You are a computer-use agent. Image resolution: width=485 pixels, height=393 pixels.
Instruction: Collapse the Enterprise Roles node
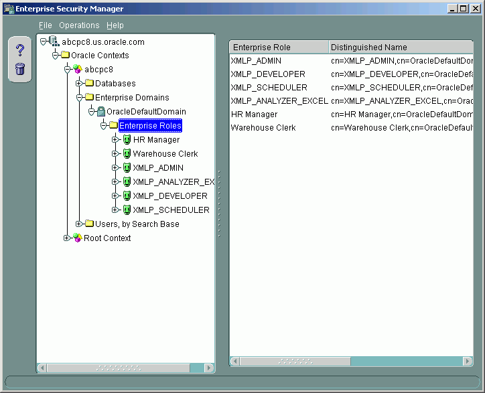tap(103, 126)
